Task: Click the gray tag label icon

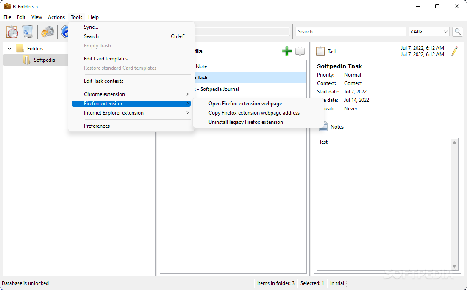Action: [x=300, y=51]
